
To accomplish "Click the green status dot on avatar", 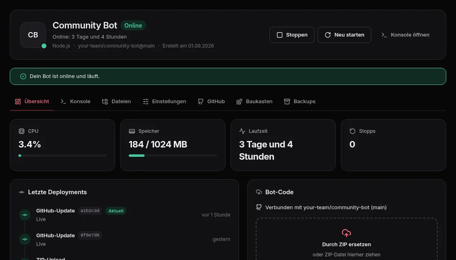I will coord(44,46).
